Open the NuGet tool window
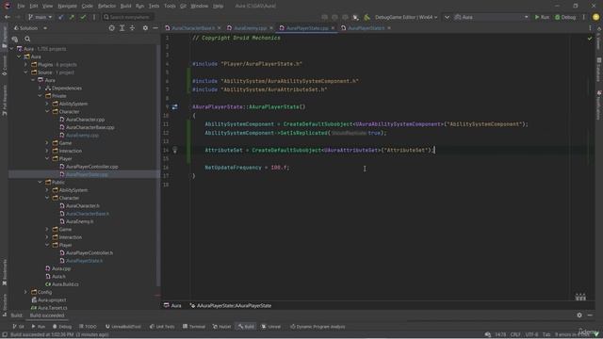This screenshot has width=603, height=339. pos(221,327)
